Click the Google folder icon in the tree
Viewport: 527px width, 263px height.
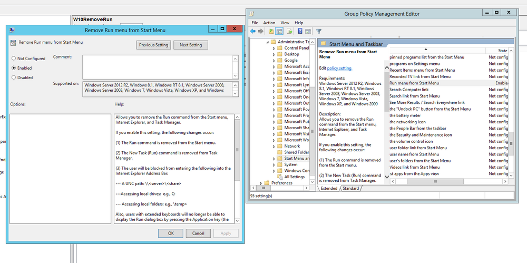tap(279, 60)
